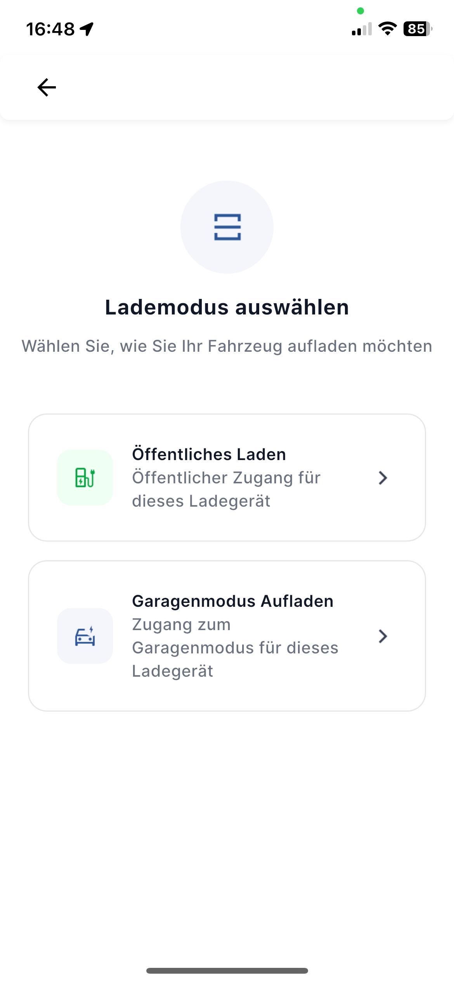Tap the battery indicator showing 85
The height and width of the screenshot is (983, 454).
click(418, 29)
